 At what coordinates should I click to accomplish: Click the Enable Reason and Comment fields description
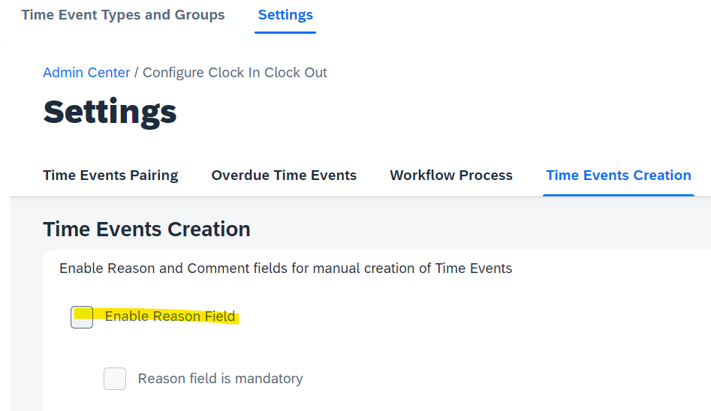pos(285,268)
